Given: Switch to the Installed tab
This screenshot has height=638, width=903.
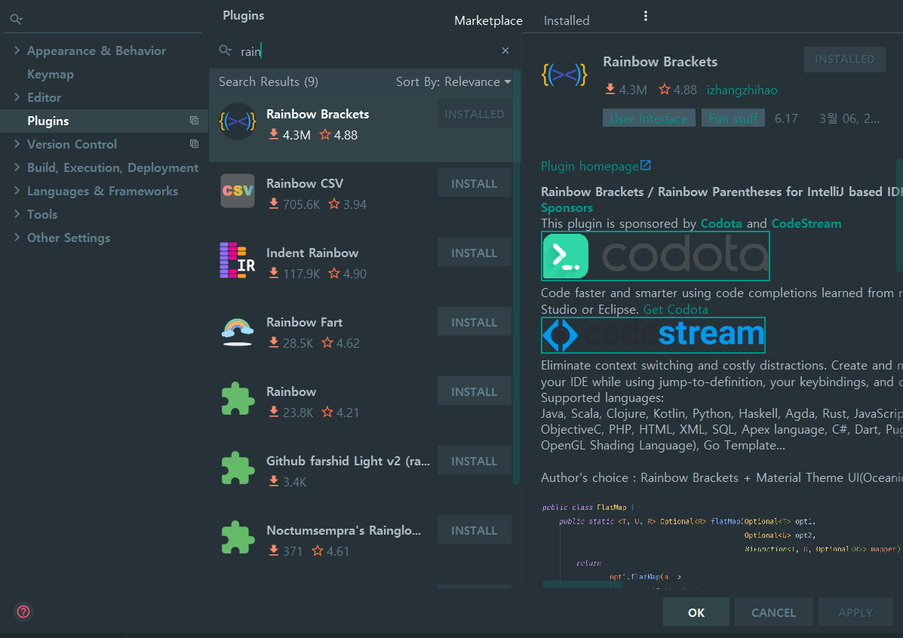Looking at the screenshot, I should (x=567, y=20).
